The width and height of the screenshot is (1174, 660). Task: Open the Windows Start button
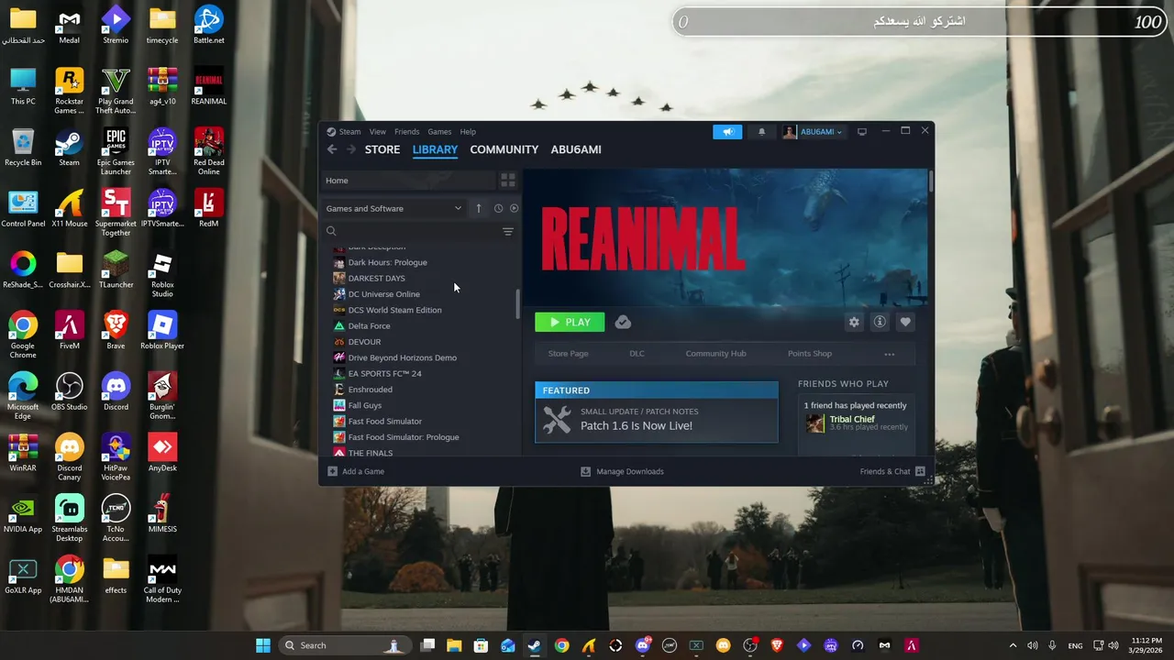[263, 645]
